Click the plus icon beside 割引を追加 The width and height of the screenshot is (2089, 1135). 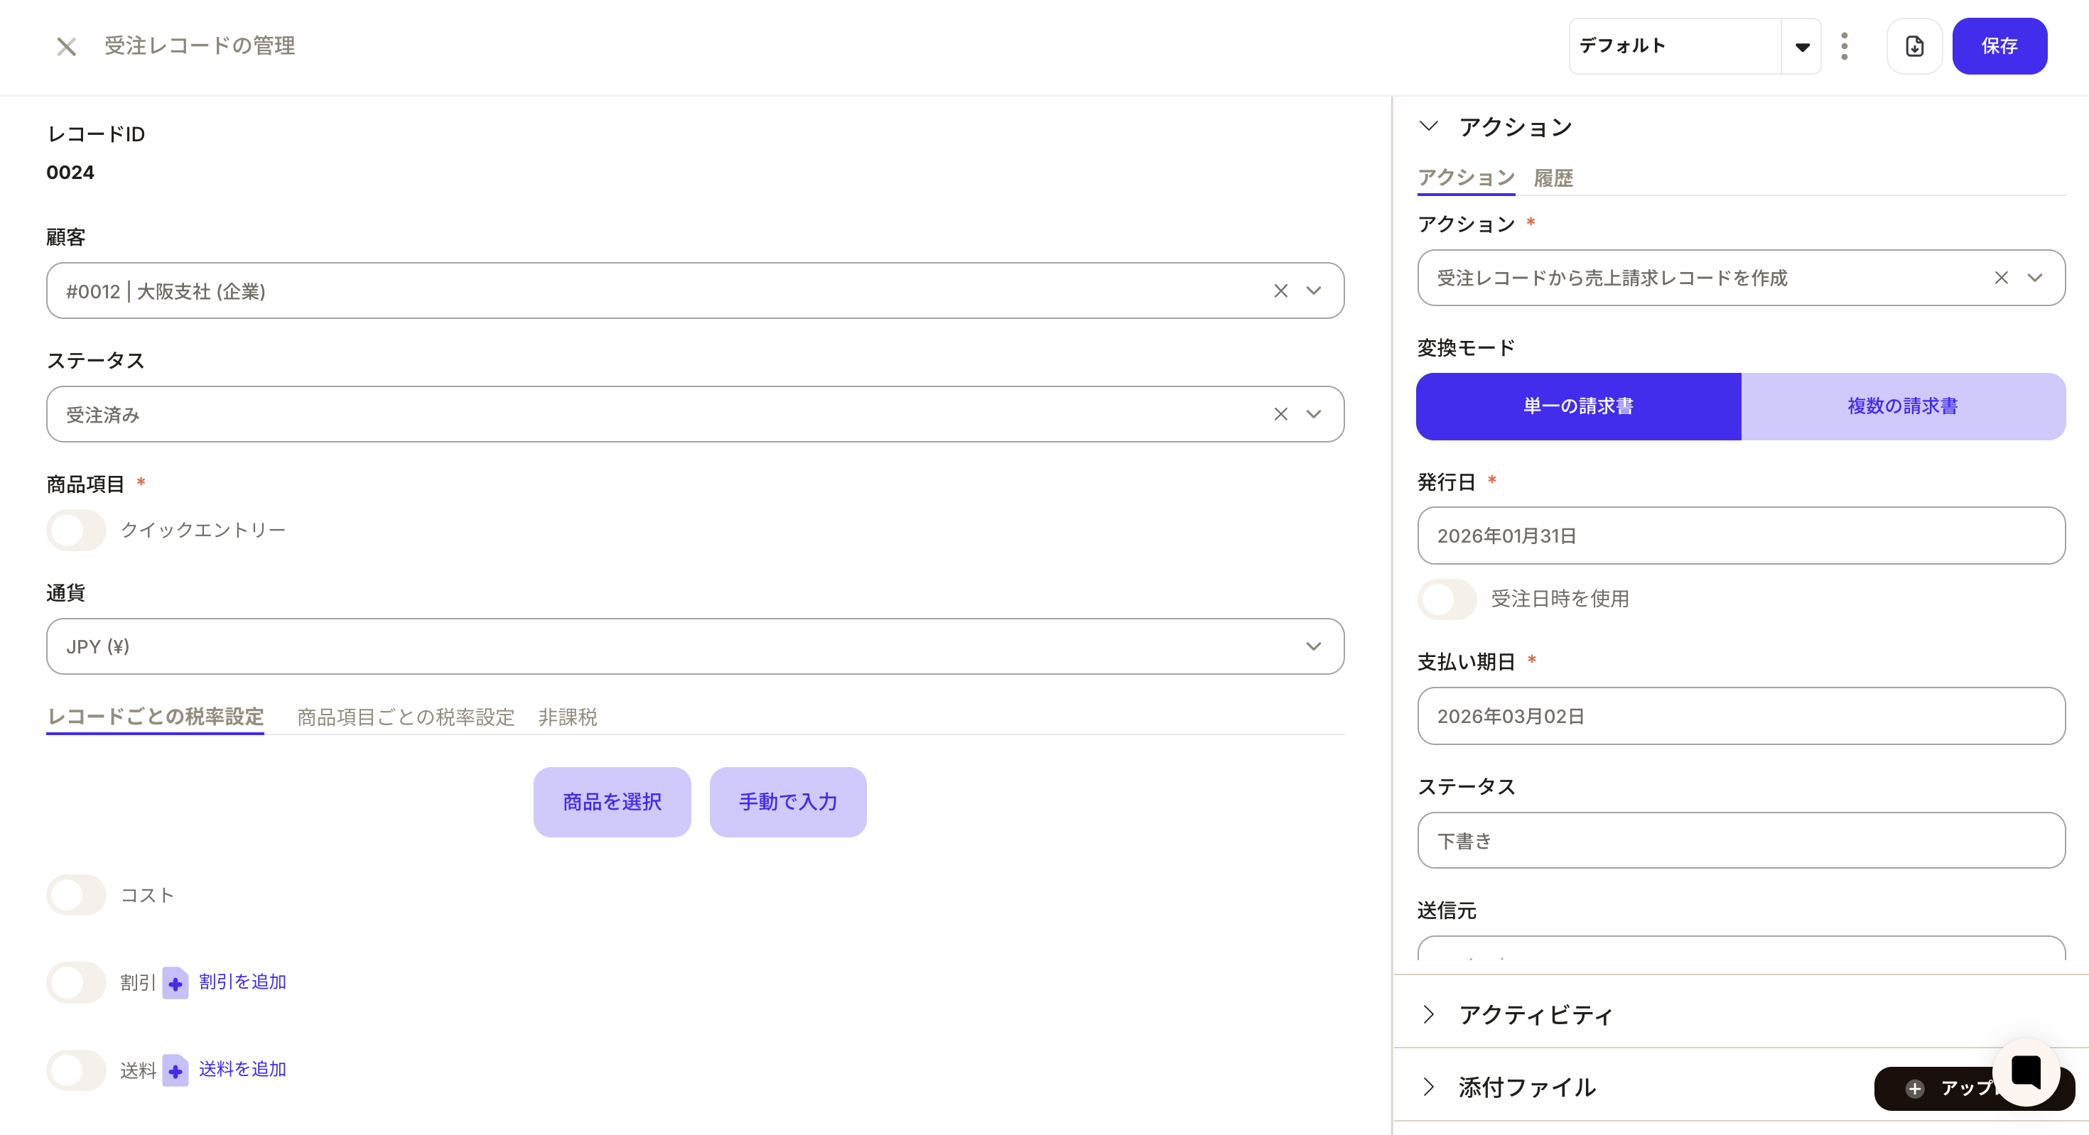point(176,982)
